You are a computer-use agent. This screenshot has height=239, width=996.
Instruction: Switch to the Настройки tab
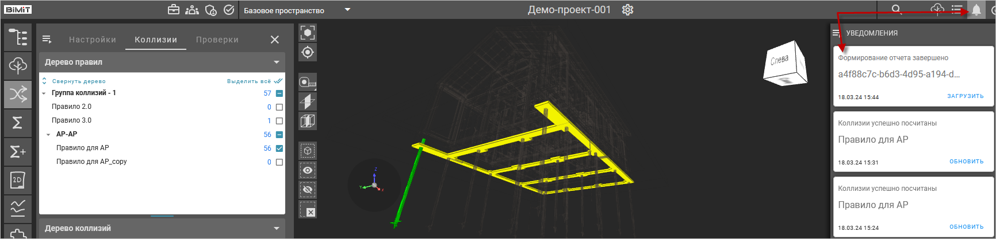[93, 40]
